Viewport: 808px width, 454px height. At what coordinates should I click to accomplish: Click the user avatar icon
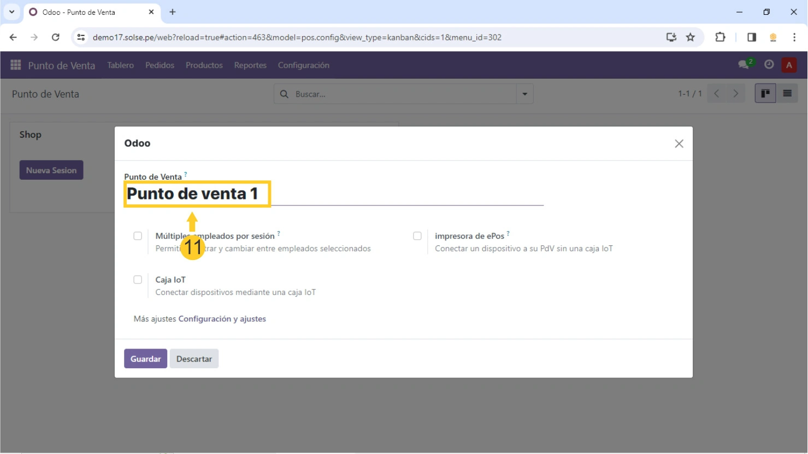pos(788,65)
